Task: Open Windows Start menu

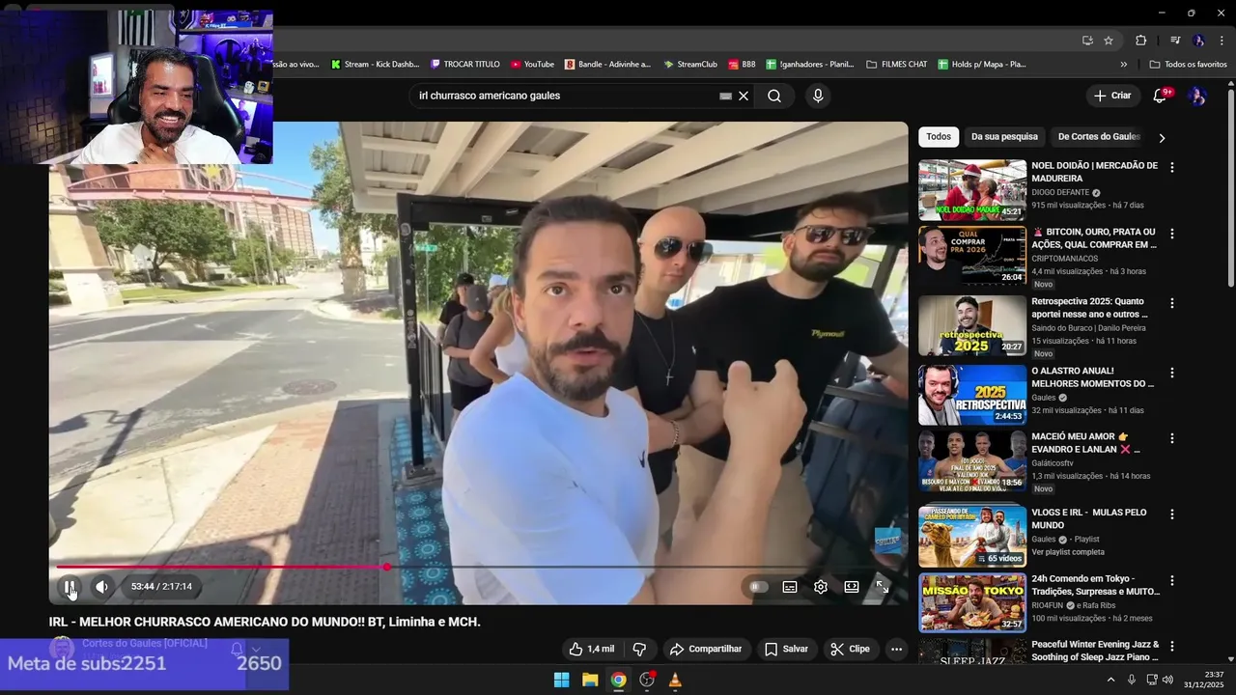Action: click(x=561, y=680)
